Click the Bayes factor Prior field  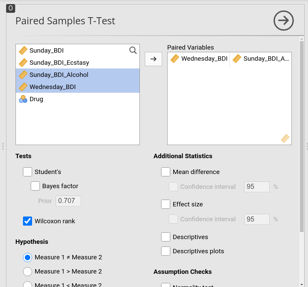coord(68,201)
